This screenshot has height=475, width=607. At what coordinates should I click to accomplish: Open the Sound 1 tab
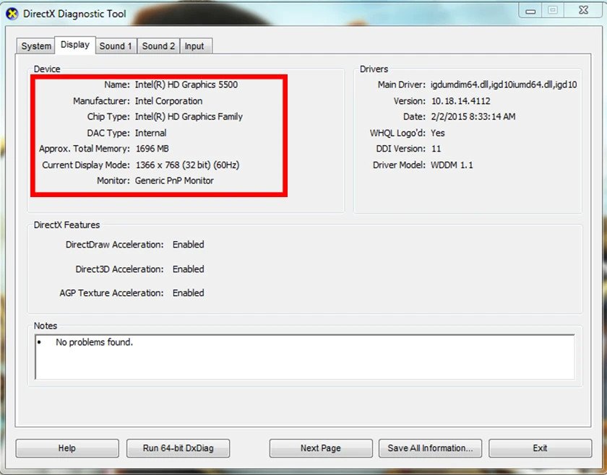tap(116, 45)
